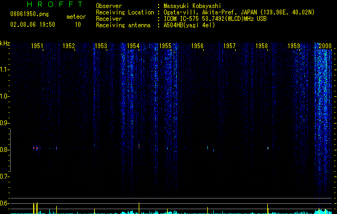Click the 0.7 kHz axis label
The image size is (337, 214).
(x=4, y=177)
